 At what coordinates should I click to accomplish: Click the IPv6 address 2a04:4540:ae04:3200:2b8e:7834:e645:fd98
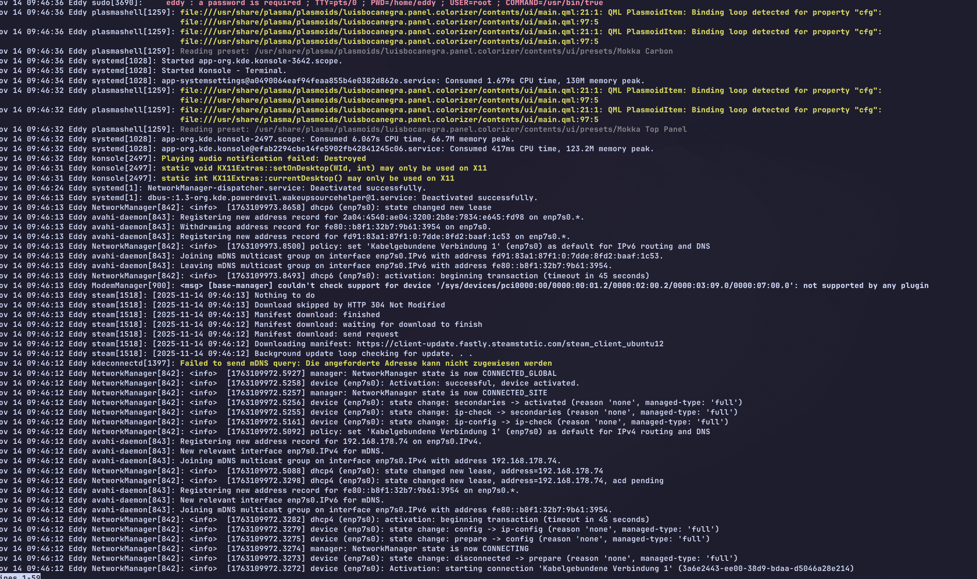(x=433, y=217)
